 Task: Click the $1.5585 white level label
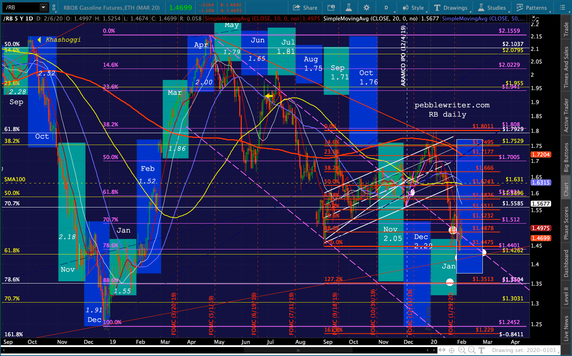(x=513, y=203)
